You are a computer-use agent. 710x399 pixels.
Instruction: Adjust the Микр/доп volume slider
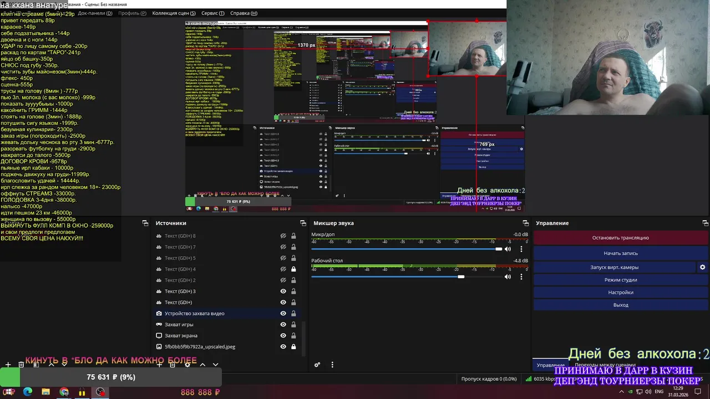407,249
